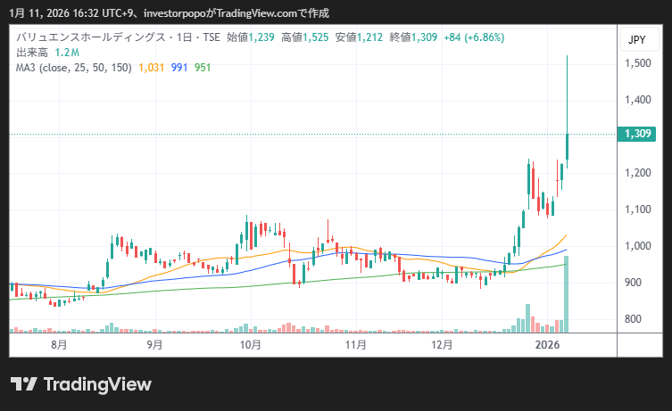672x411 pixels.
Task: Click the green MA value 951
Action: coord(203,68)
